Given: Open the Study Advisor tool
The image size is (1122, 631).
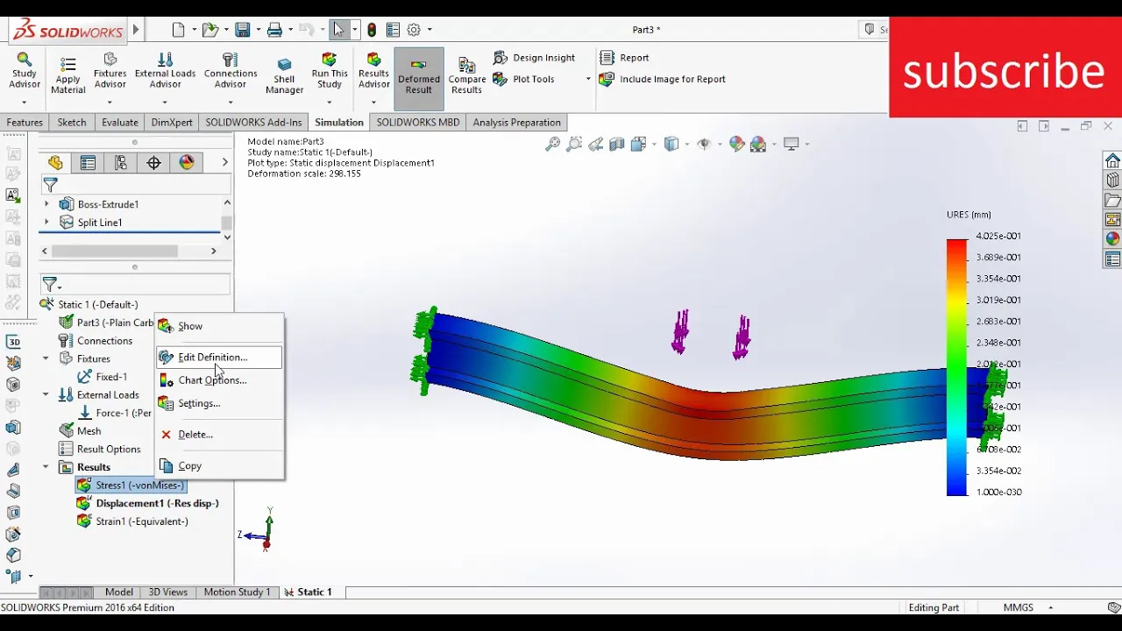Looking at the screenshot, I should tap(24, 70).
